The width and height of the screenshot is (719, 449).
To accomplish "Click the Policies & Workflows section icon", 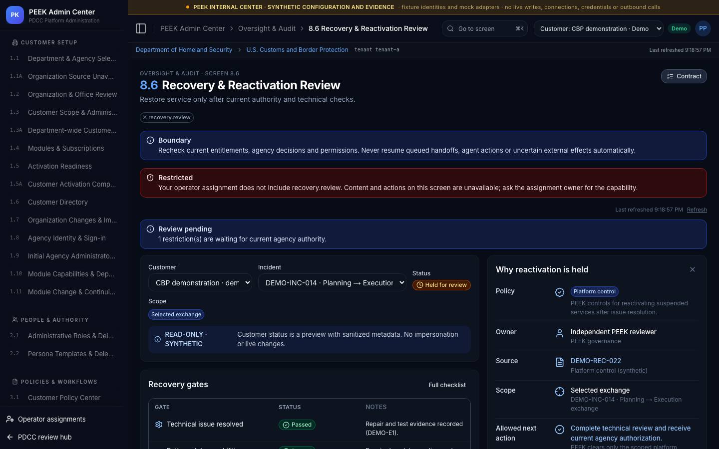I will tap(15, 382).
